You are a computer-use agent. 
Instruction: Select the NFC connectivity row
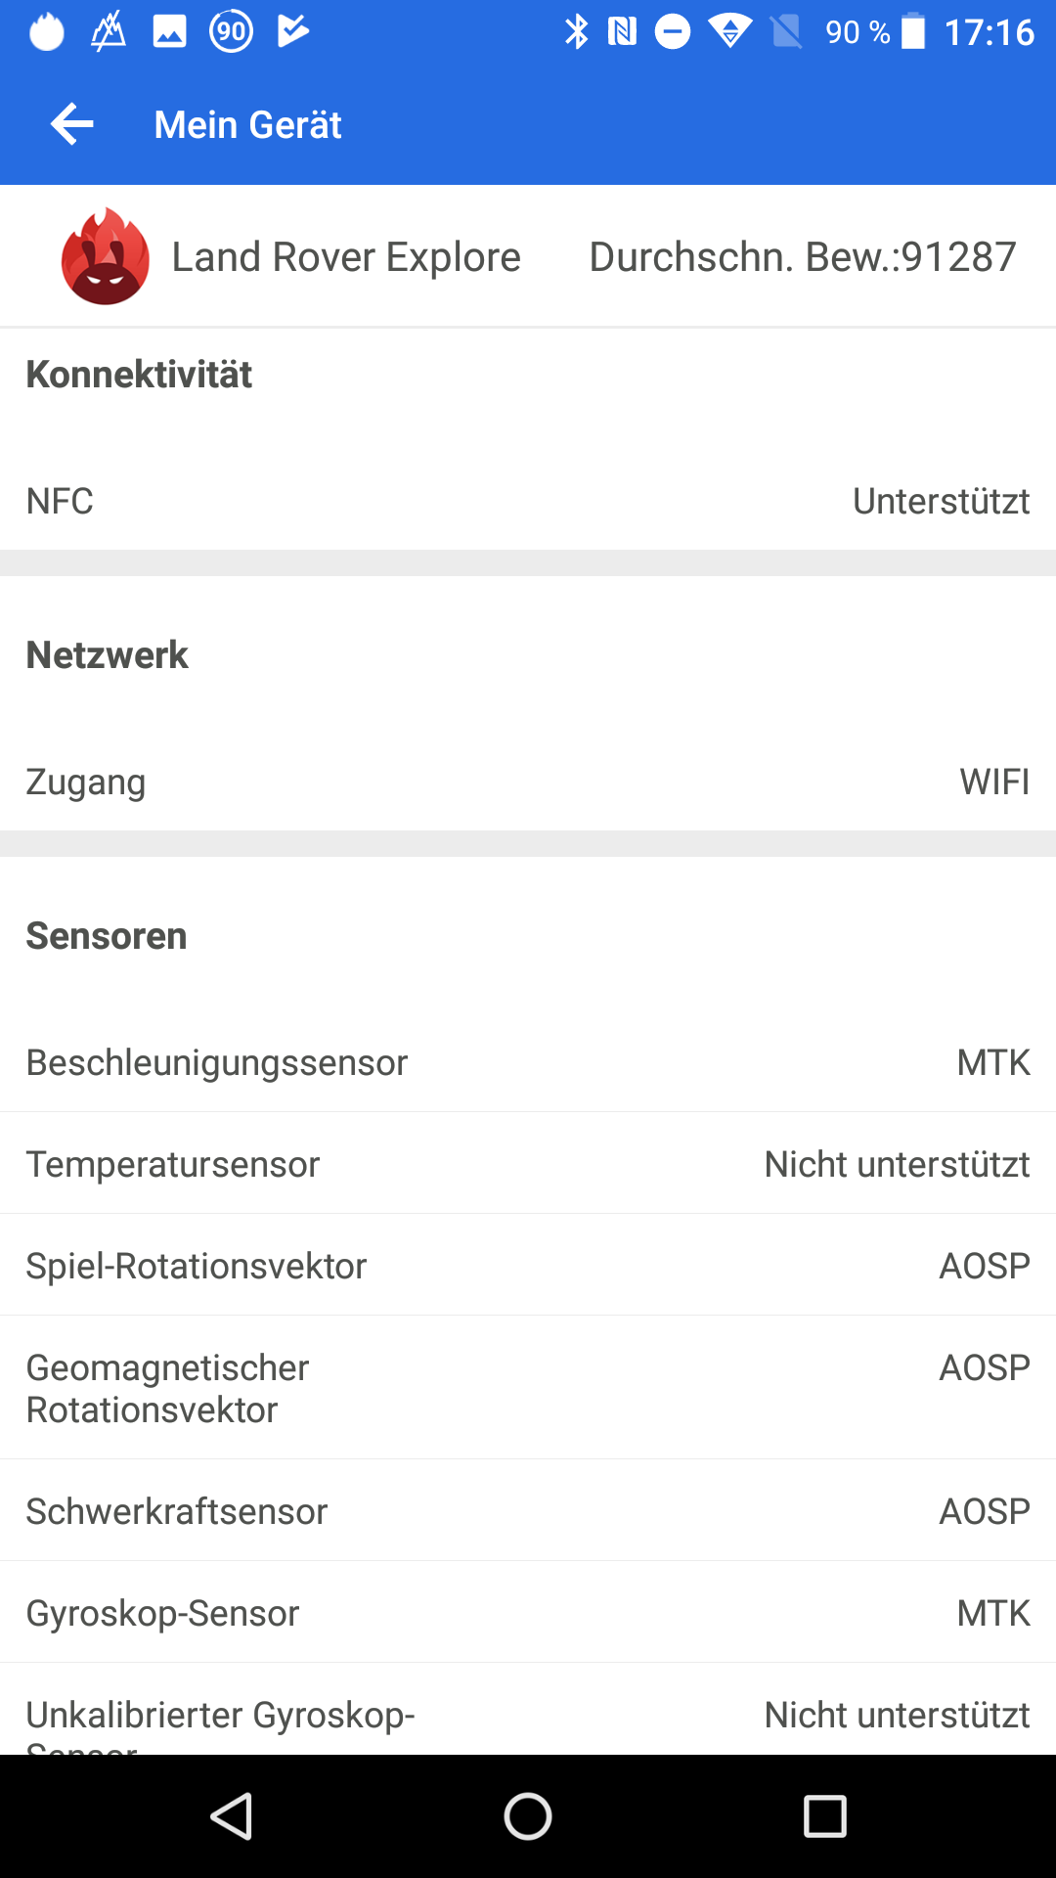pos(528,501)
